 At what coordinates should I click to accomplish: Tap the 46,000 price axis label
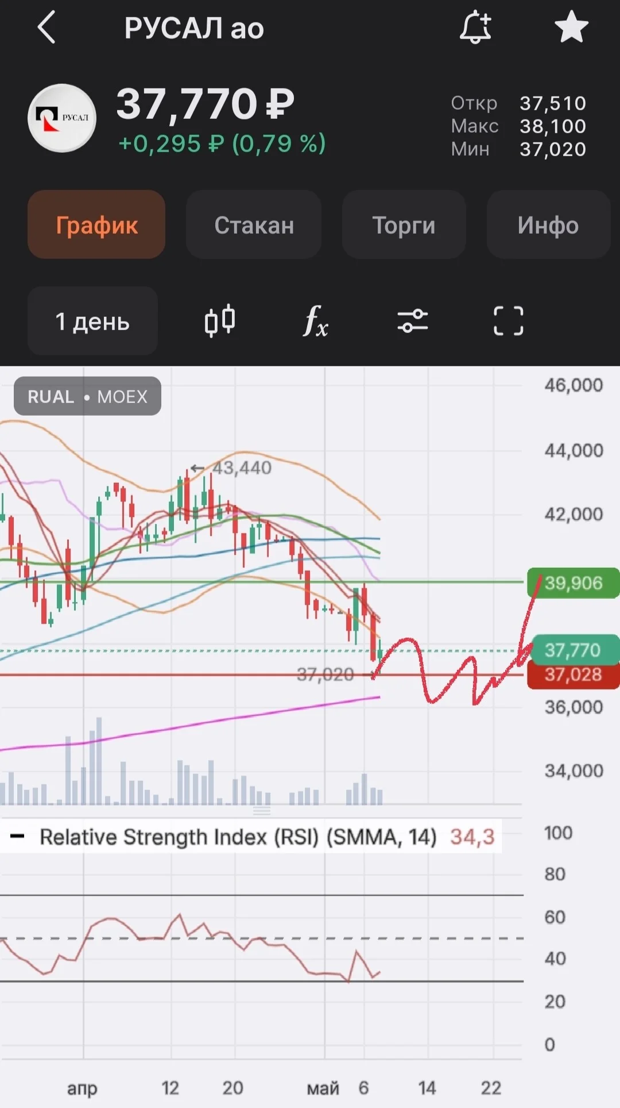(x=573, y=385)
